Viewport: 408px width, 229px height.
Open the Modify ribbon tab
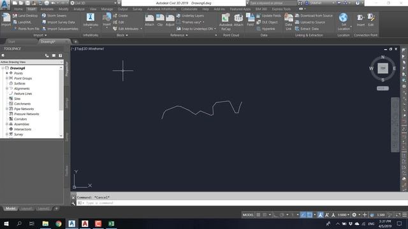tap(64, 9)
